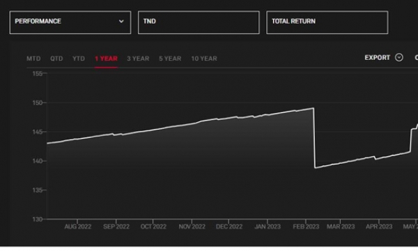Click the PERFORMANCE dropdown label
The width and height of the screenshot is (418, 251).
point(38,22)
